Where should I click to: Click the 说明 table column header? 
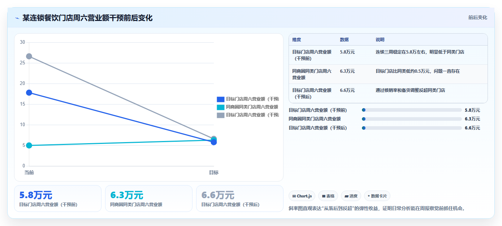pyautogui.click(x=380, y=40)
